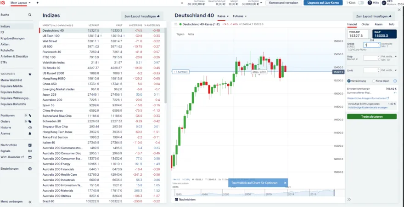404x207 pixels.
Task: Select the Force Open radio button
Action: pos(373,80)
